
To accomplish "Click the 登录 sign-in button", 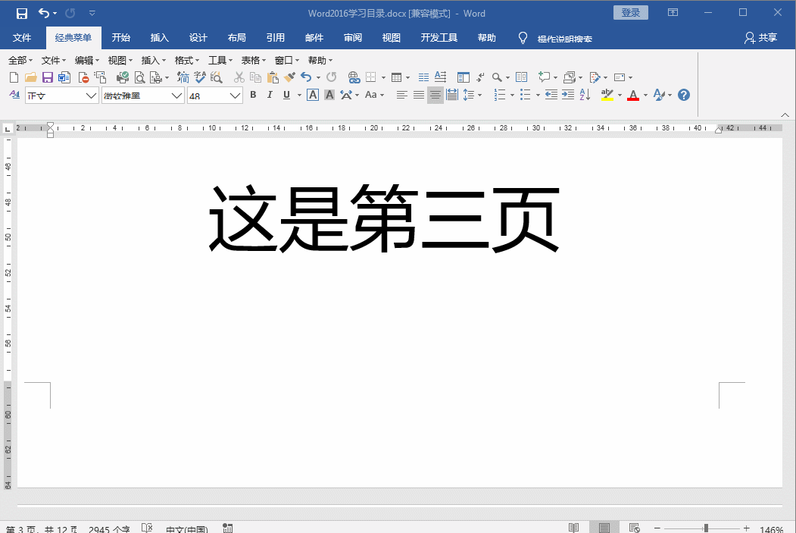I will [x=630, y=13].
